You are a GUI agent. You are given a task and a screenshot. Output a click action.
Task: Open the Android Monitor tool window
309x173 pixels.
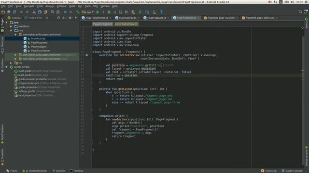click(35, 171)
